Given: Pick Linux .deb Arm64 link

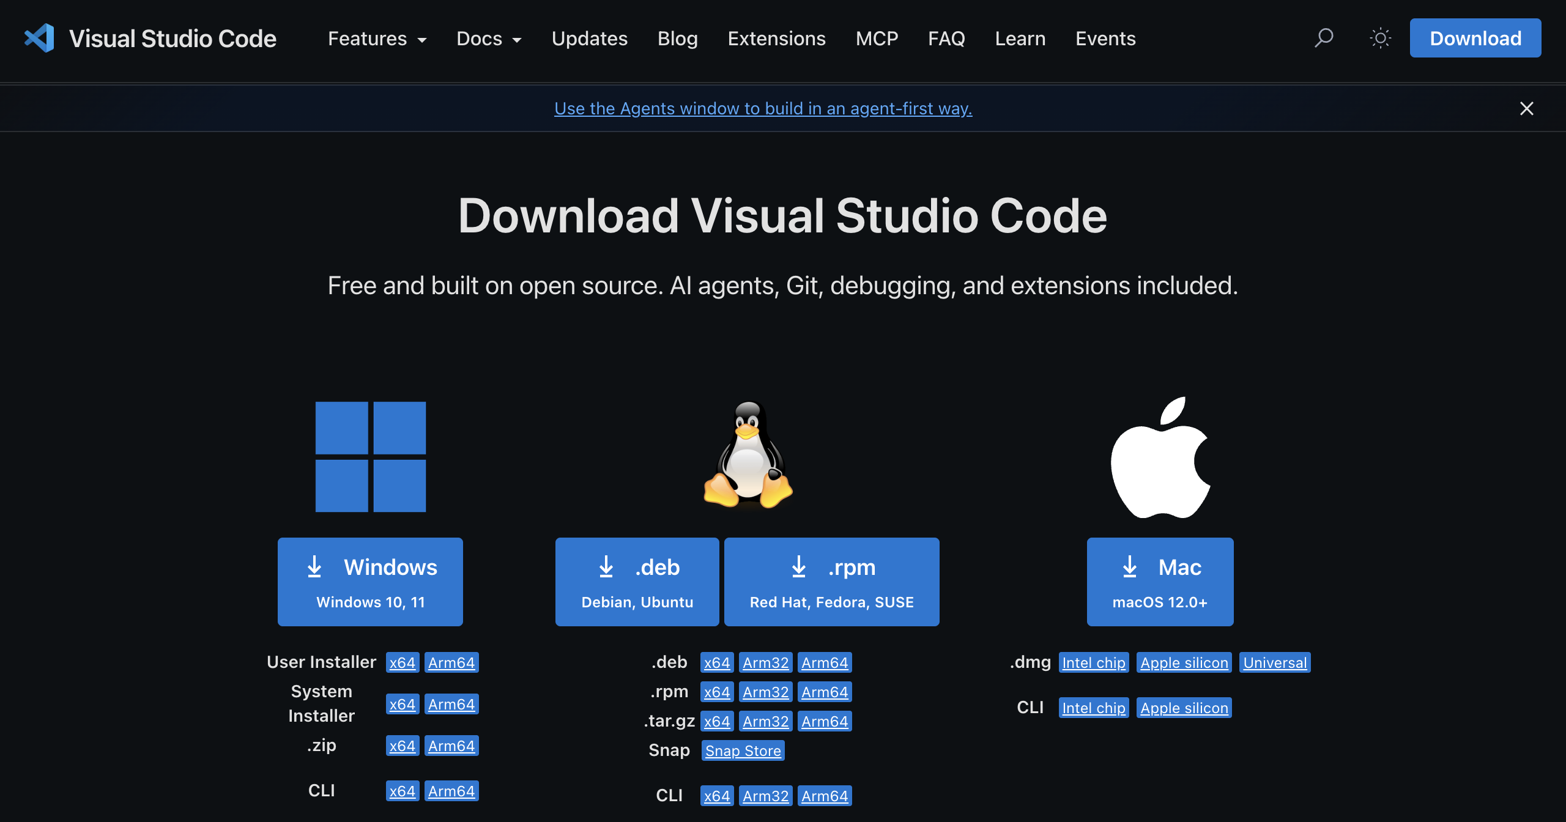Looking at the screenshot, I should tap(825, 662).
